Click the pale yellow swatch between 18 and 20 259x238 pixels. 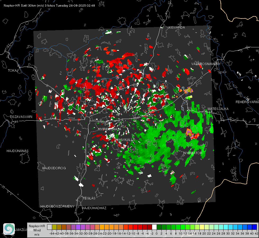pyautogui.click(x=202, y=227)
